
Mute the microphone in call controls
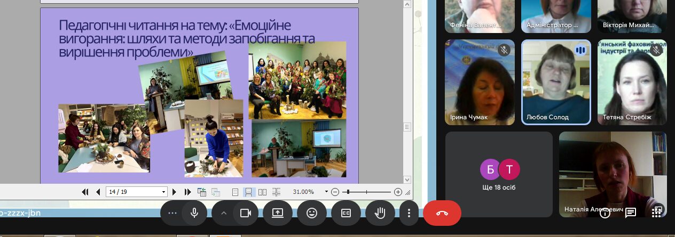pos(194,213)
